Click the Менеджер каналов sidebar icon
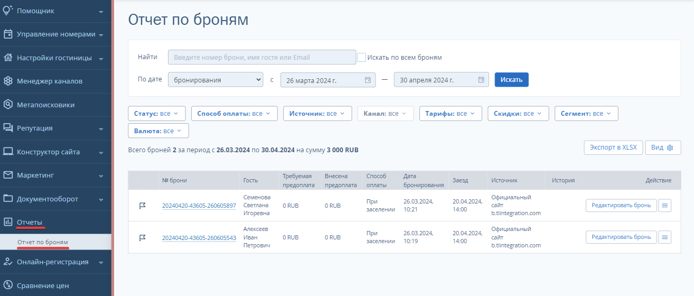Viewport: 694px width, 296px height. click(x=8, y=81)
